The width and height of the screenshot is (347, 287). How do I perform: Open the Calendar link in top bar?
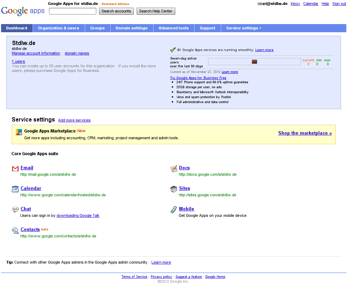(311, 4)
